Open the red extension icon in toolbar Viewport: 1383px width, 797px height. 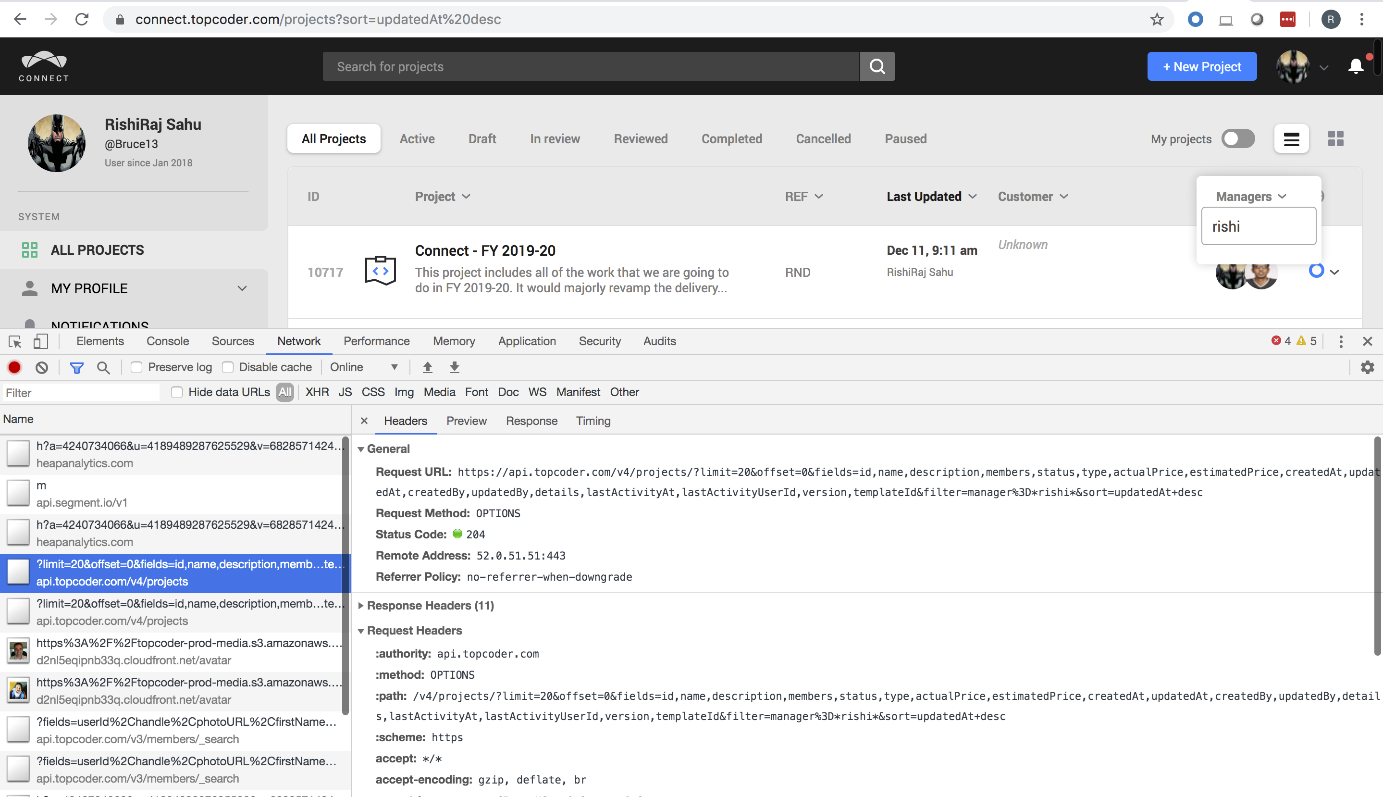(x=1287, y=19)
